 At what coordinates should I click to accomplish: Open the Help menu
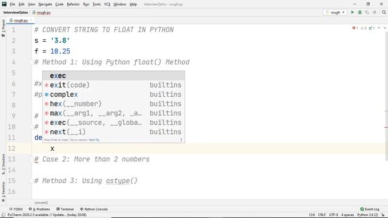tap(133, 4)
